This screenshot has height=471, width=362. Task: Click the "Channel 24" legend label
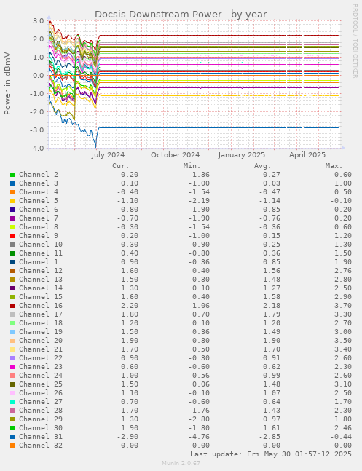coord(41,375)
